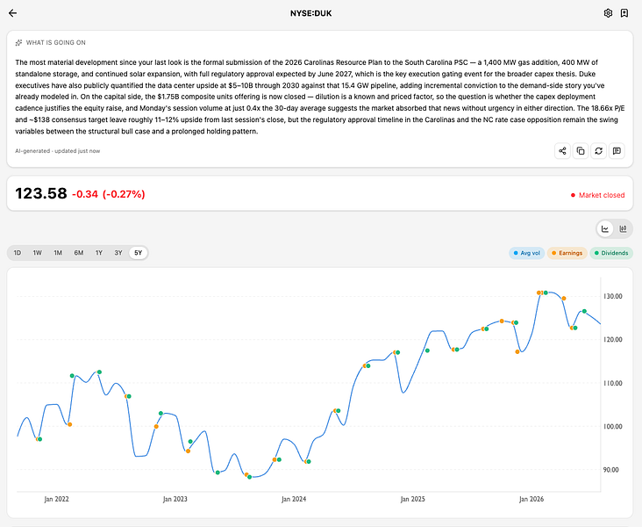Open feedback comment icon on summary
This screenshot has width=642, height=527.
click(617, 151)
